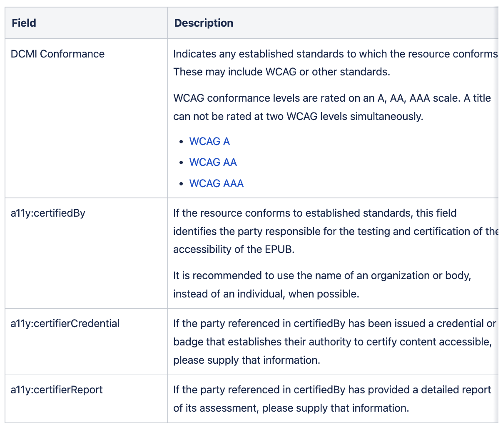The width and height of the screenshot is (503, 430).
Task: Click the 'can not be rated at two WCAG levels' line
Action: 298,117
